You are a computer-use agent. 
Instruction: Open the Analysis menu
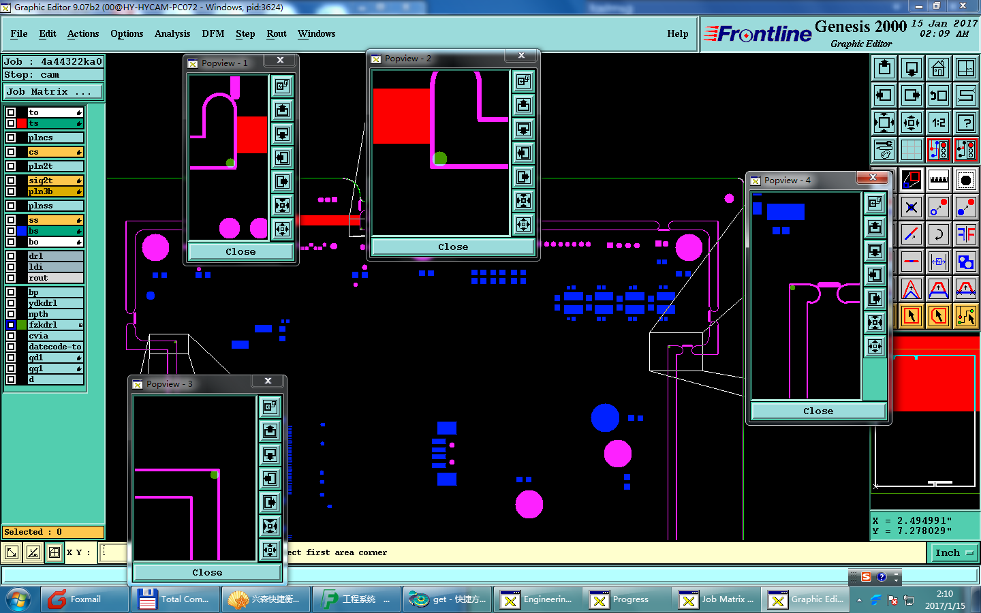click(172, 33)
